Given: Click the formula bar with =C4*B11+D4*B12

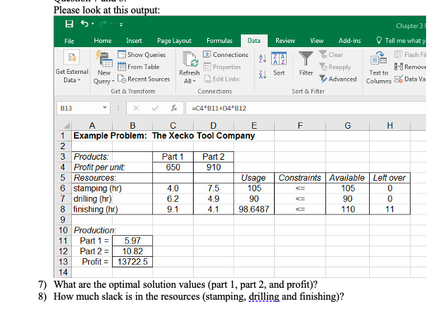Looking at the screenshot, I should click(306, 108).
